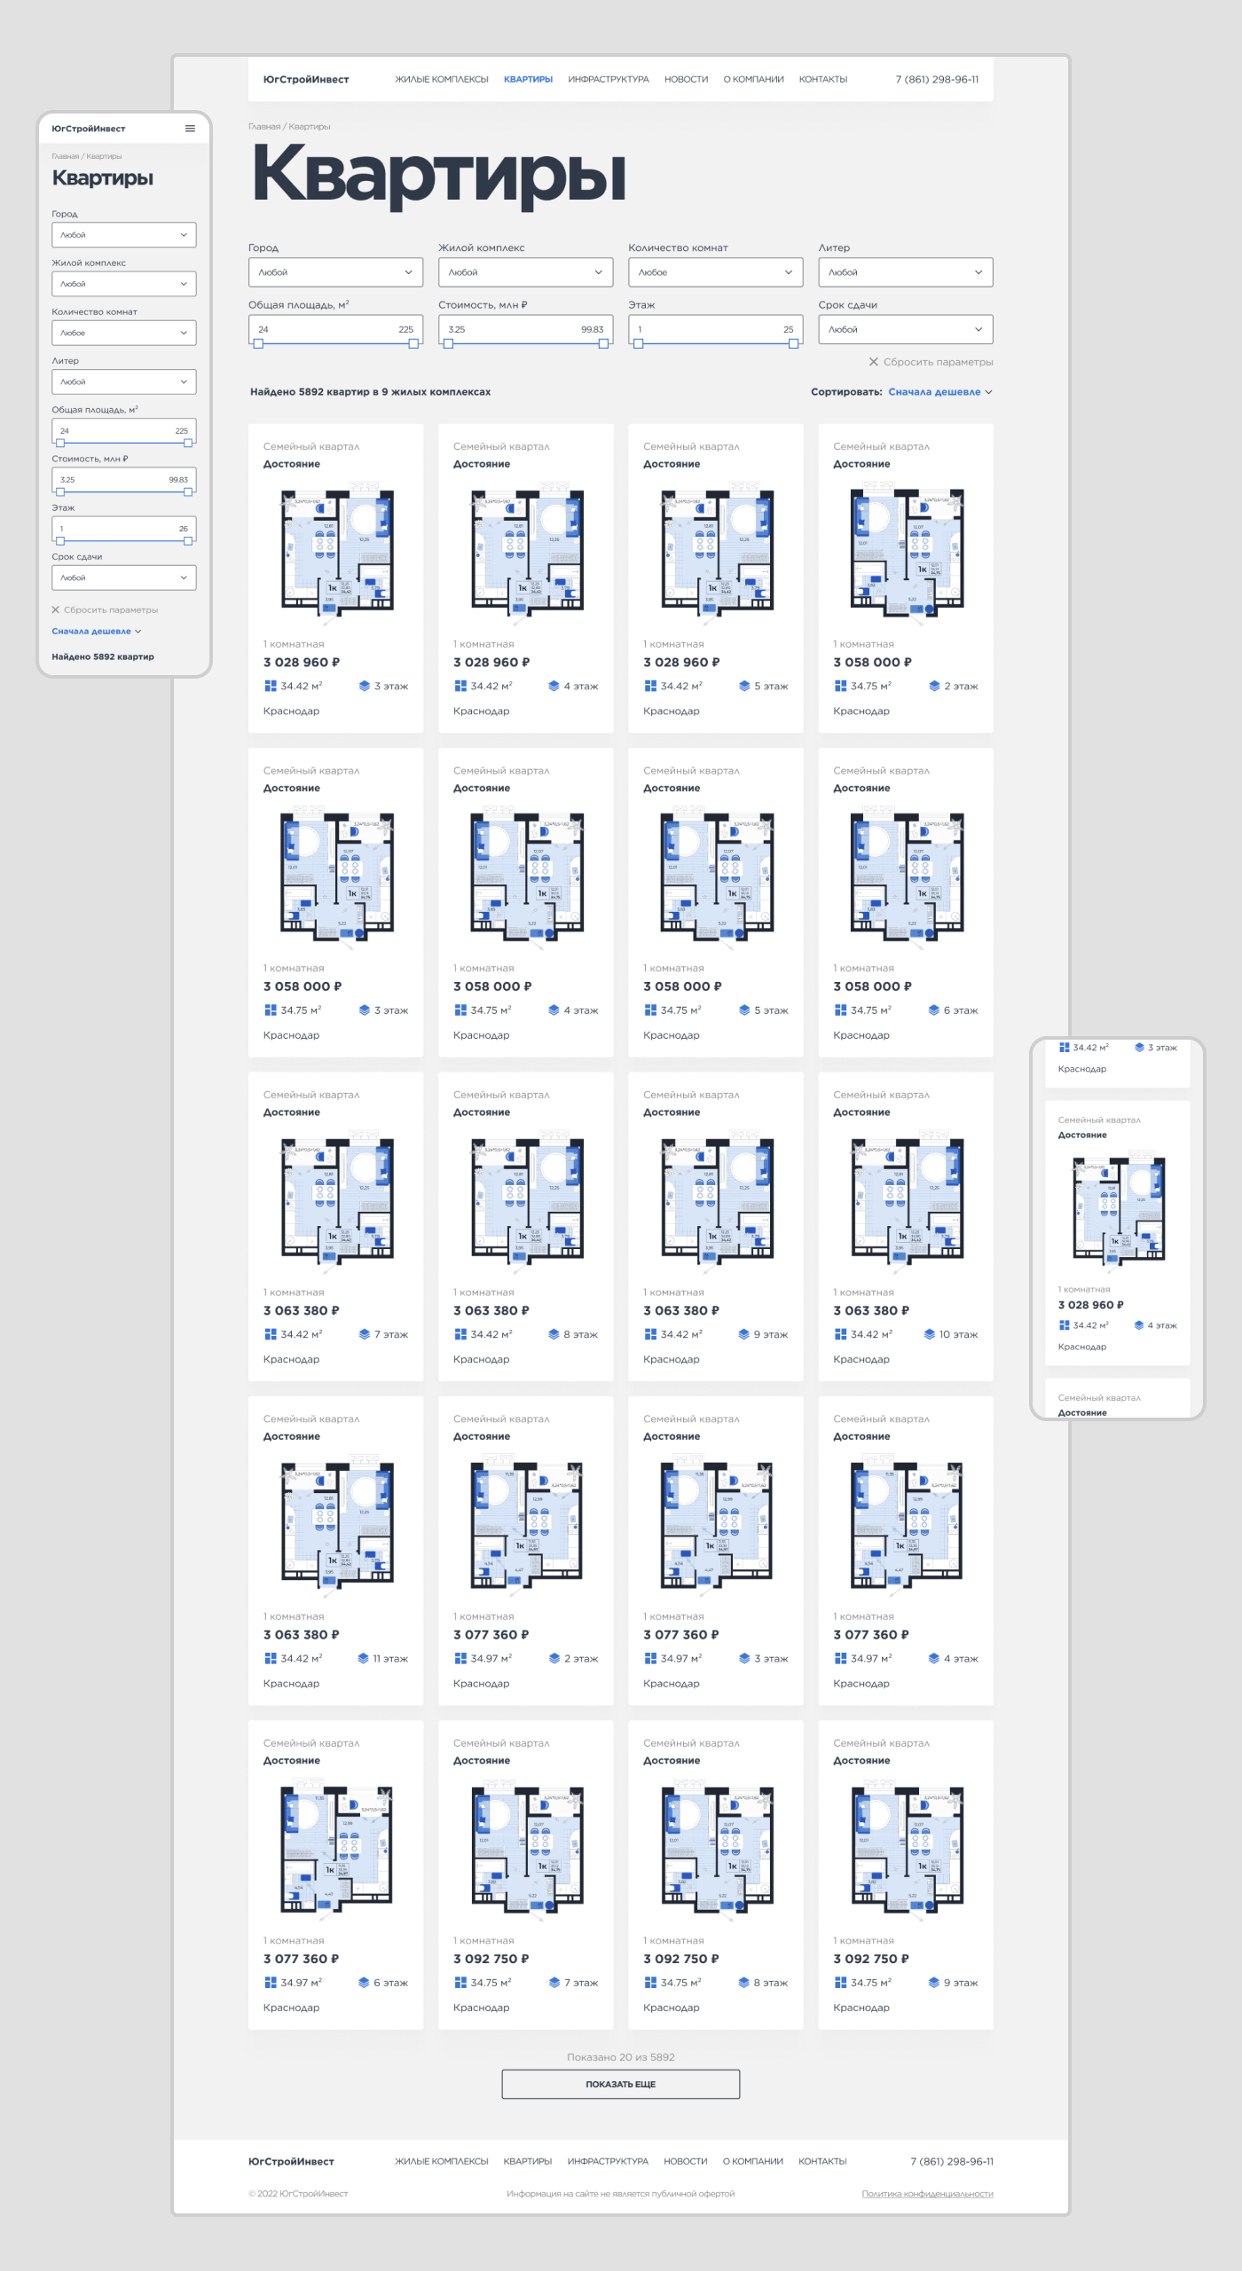Viewport: 1242px width, 2271px height.
Task: Open mobile Сначала дешевле sort dropdown
Action: [x=96, y=632]
